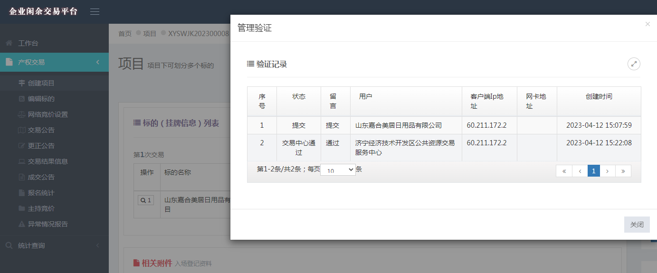Image resolution: width=657 pixels, height=273 pixels.
Task: Select page 1 in the pagination
Action: pos(593,171)
